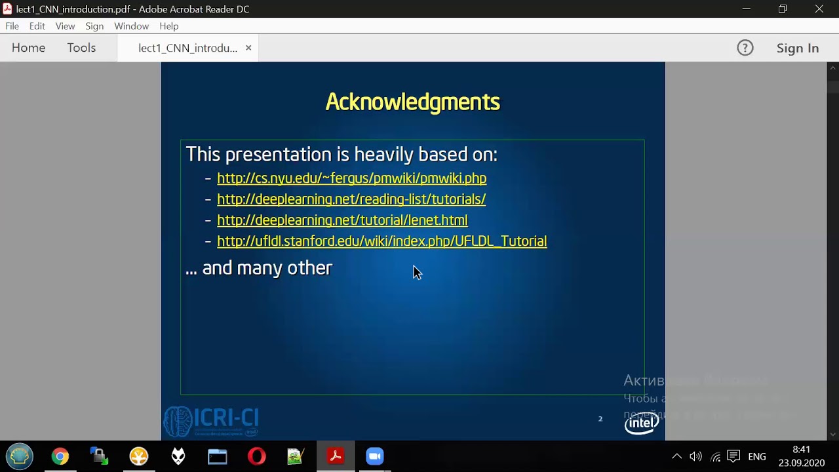The height and width of the screenshot is (472, 839).
Task: Open the file manager window icon in taskbar
Action: [217, 456]
